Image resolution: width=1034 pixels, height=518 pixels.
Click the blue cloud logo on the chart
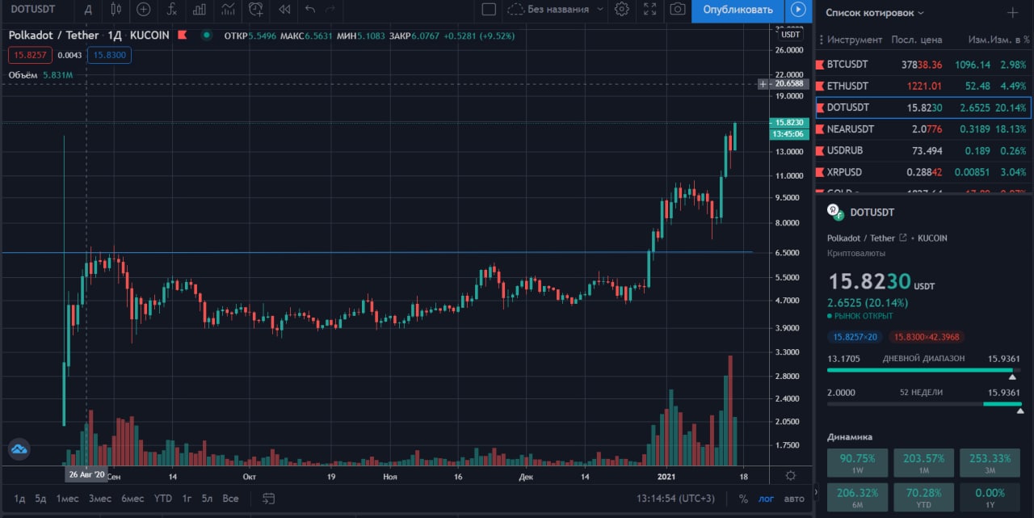(x=19, y=449)
